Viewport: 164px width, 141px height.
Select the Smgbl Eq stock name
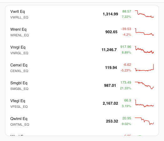click(x=19, y=83)
